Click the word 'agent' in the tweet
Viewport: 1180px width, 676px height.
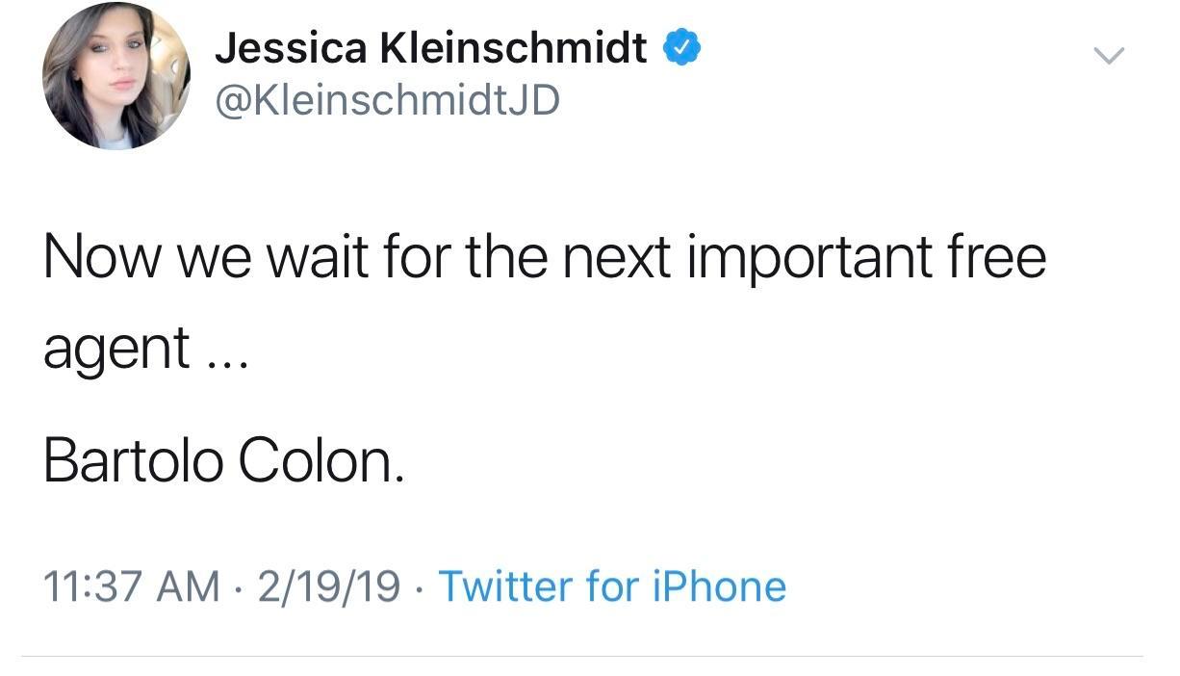click(115, 351)
